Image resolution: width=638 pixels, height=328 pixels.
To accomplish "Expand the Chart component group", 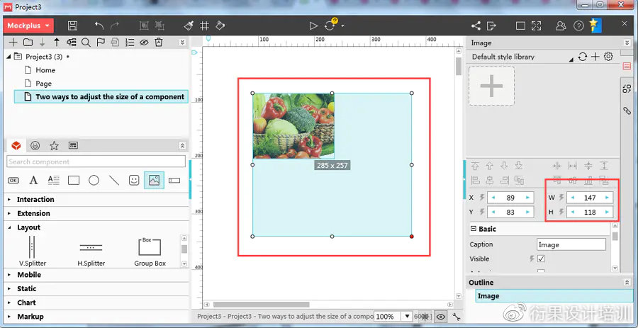I will pos(9,302).
